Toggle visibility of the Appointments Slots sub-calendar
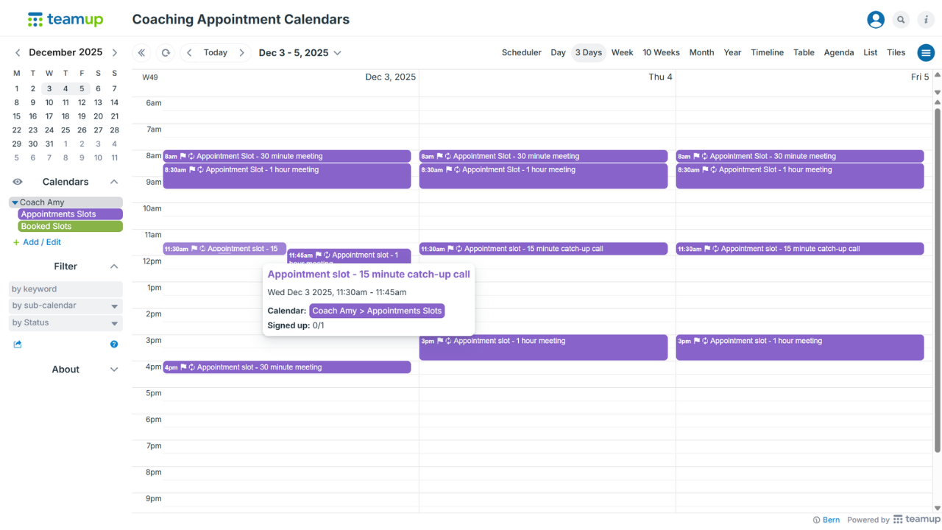Screen dimensions: 942x530 click(69, 213)
